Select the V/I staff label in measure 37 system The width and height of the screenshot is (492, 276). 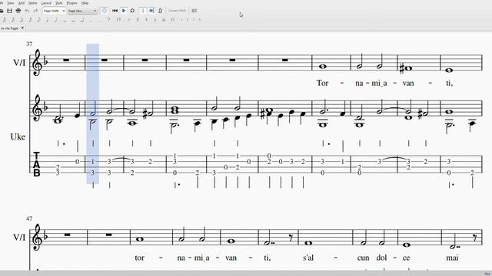click(19, 63)
